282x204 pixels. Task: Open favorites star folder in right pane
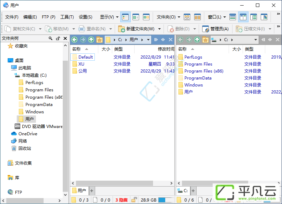point(205,39)
